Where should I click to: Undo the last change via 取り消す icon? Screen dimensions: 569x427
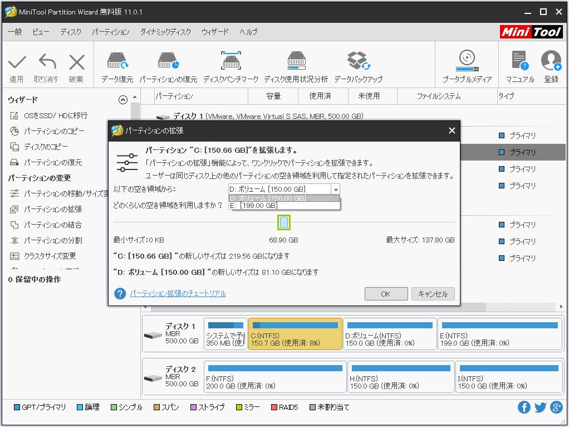(47, 64)
